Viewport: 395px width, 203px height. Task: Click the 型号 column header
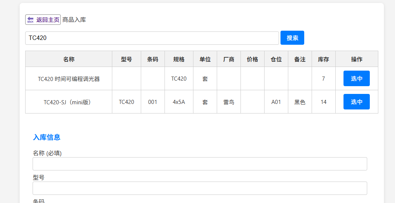coord(126,59)
